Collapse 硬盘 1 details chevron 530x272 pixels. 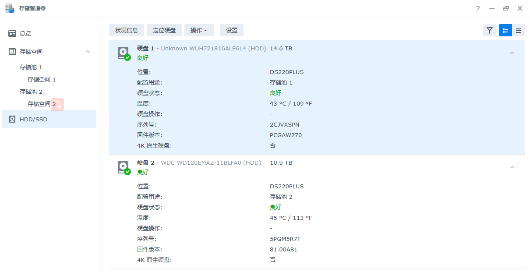512,53
